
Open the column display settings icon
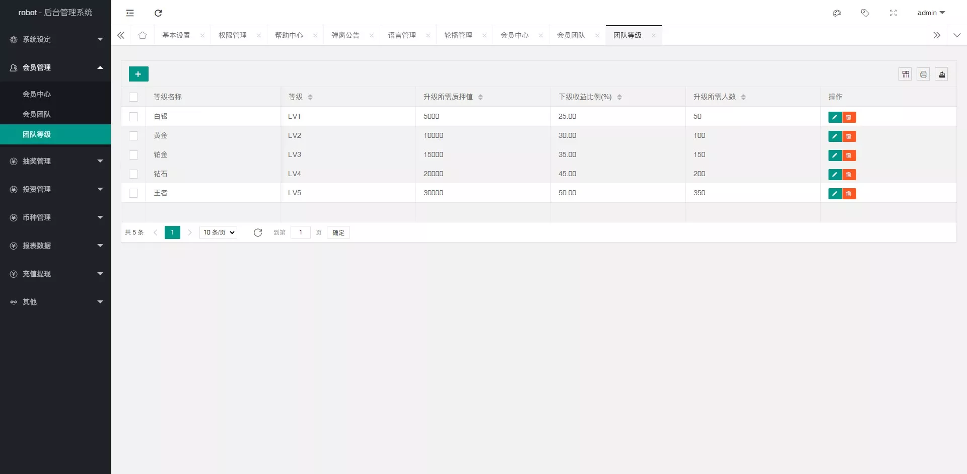906,74
